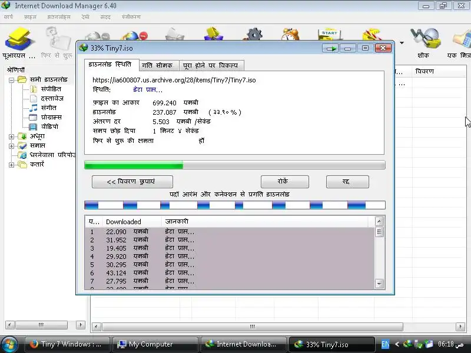Open the Grabber toolbar icon
This screenshot has width=471, height=353.
(x=425, y=38)
